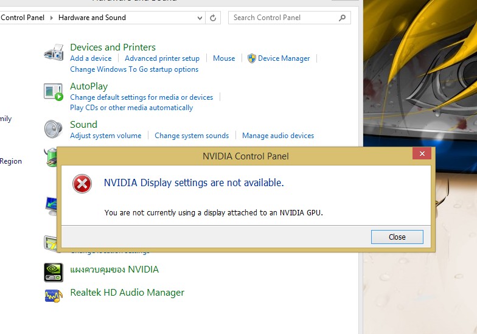
Task: Select Adjust system volume
Action: click(105, 136)
